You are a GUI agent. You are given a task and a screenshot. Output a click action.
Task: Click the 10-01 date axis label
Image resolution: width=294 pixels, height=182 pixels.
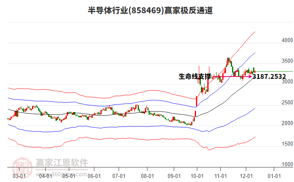(197, 176)
